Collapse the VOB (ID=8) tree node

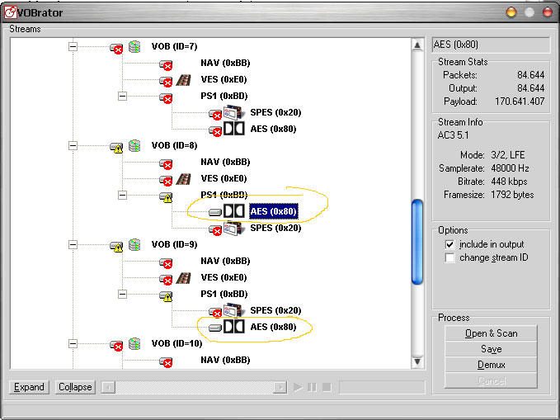(x=73, y=145)
